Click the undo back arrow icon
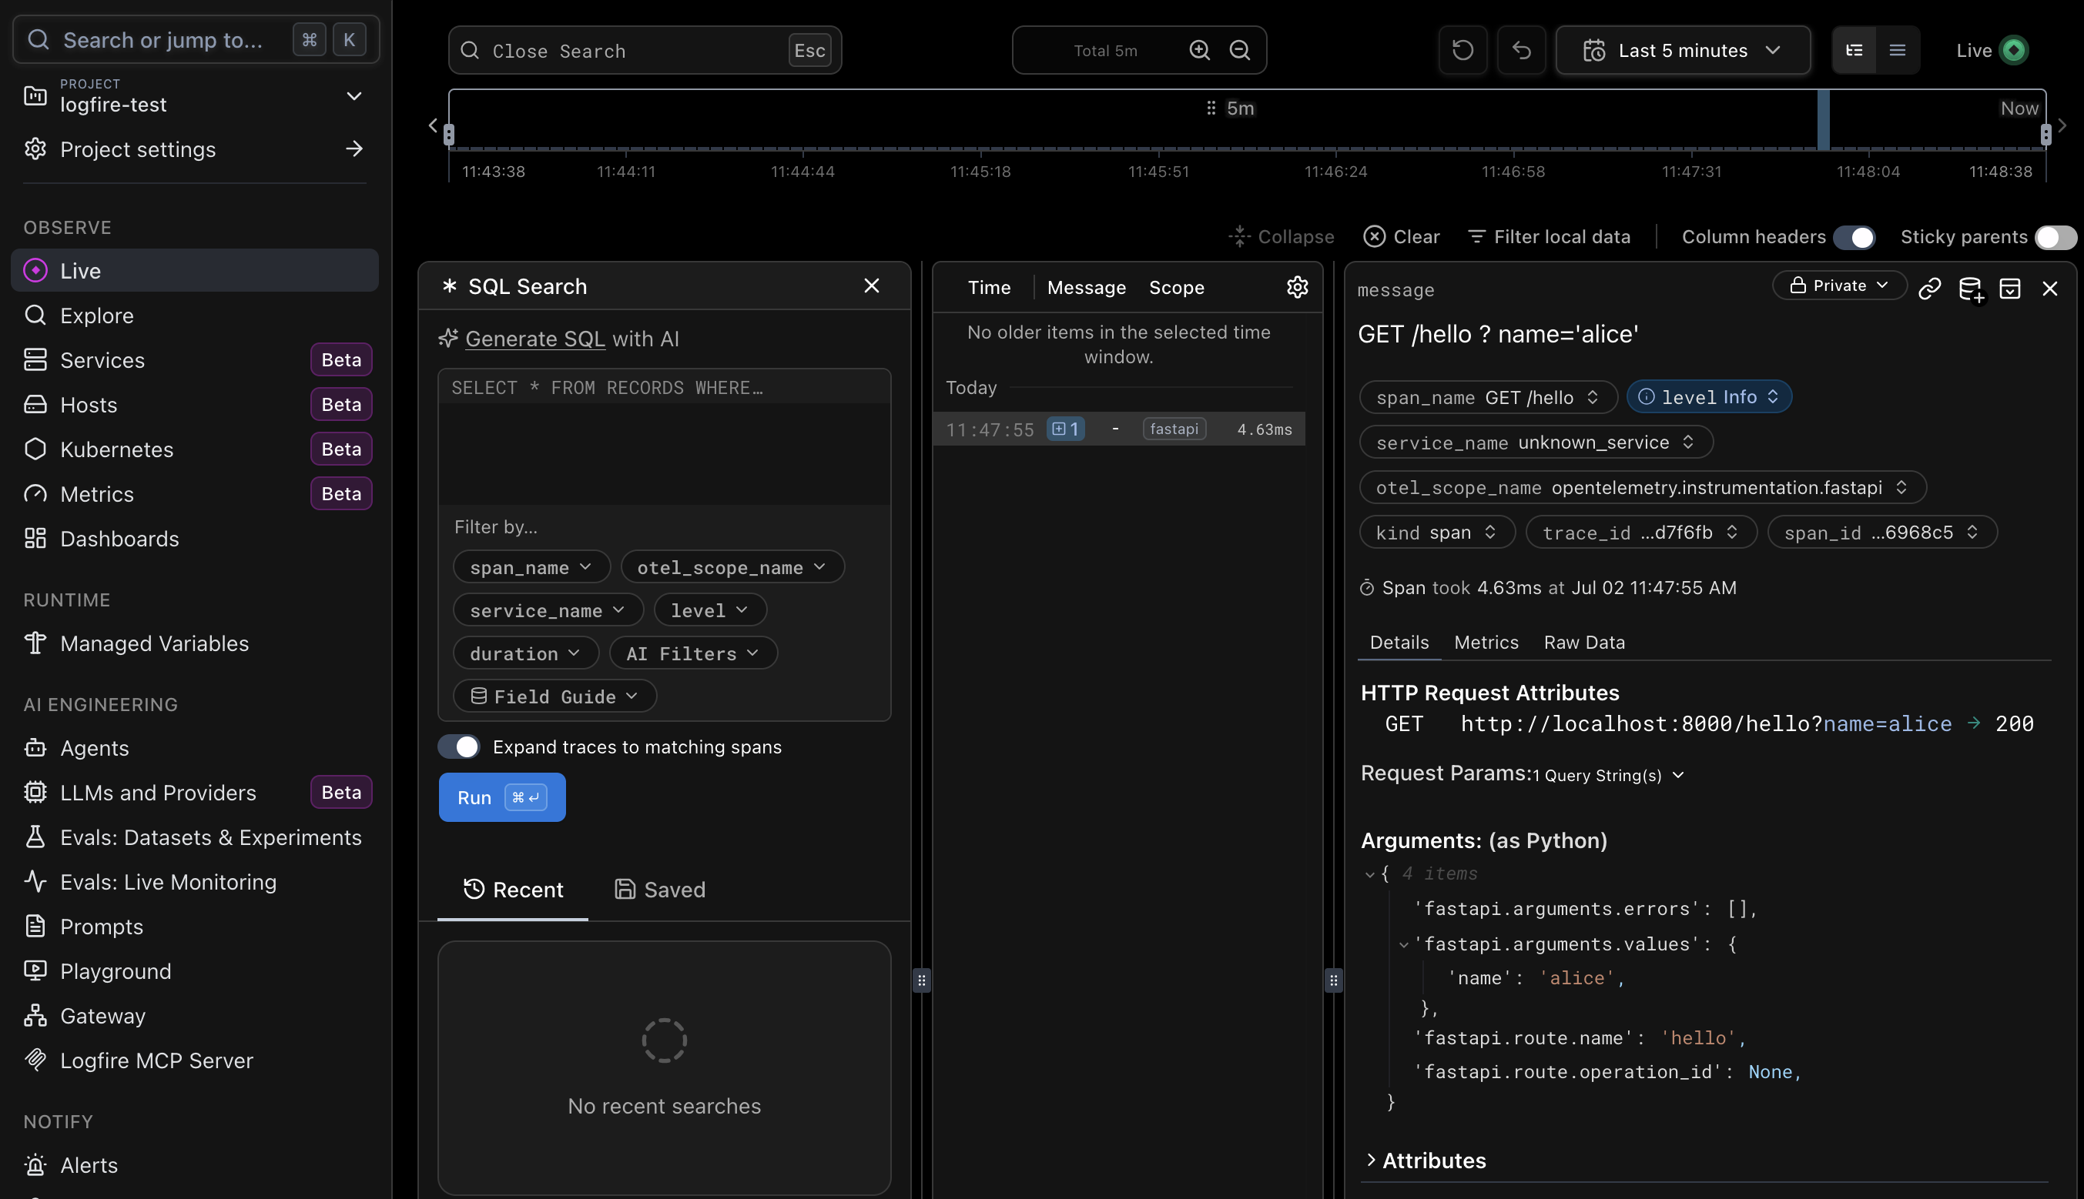 pos(1521,50)
